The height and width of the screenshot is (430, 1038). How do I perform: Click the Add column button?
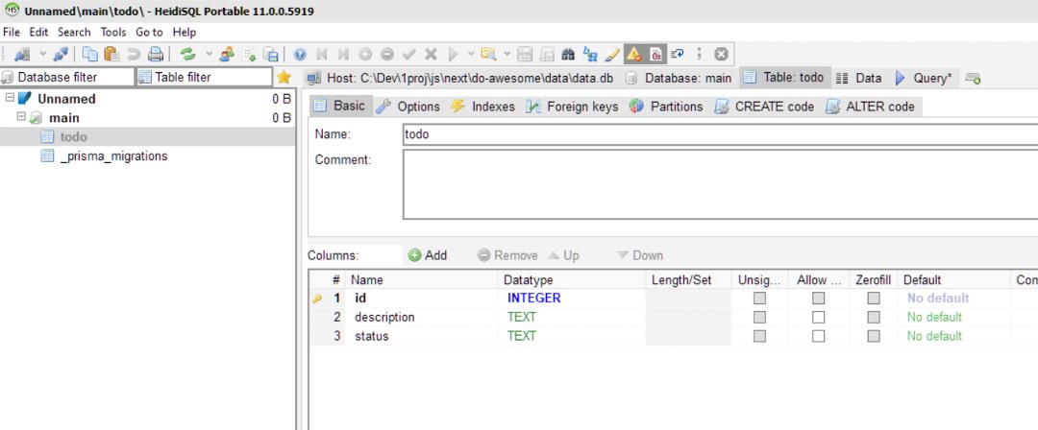click(428, 255)
